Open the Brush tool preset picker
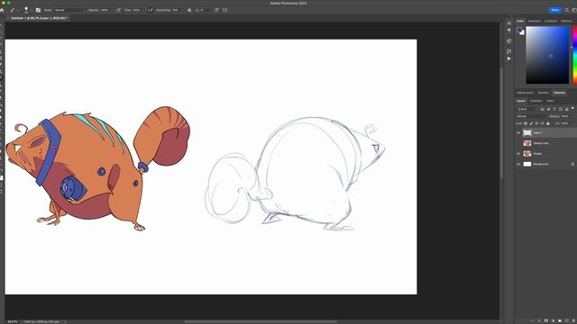577x324 pixels. pos(14,10)
